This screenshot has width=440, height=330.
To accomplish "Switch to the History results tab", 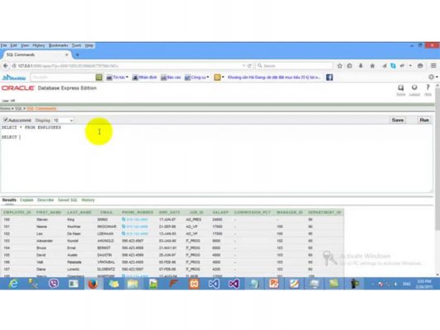I will tap(88, 200).
